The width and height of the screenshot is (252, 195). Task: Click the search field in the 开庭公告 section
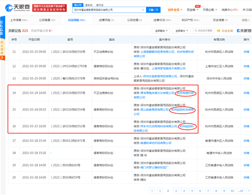point(204,31)
